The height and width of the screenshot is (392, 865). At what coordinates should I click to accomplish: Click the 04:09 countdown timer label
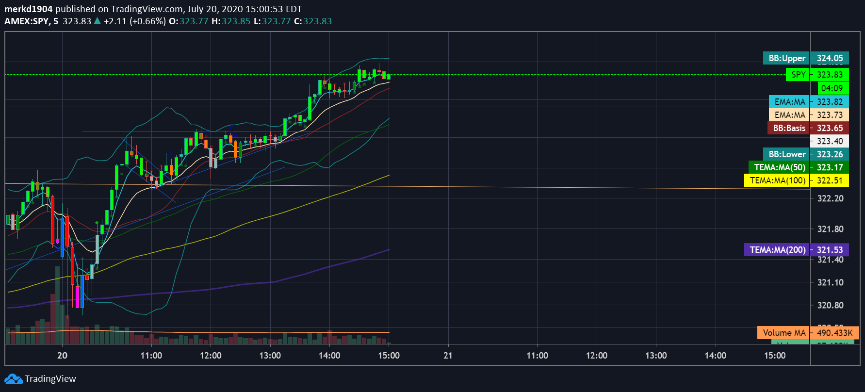[832, 88]
